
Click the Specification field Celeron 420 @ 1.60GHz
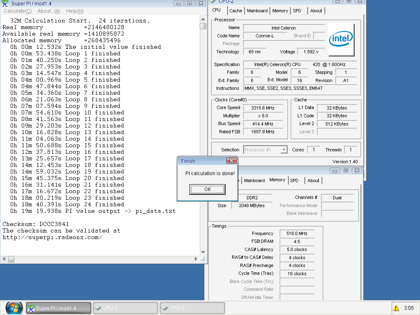[300, 64]
